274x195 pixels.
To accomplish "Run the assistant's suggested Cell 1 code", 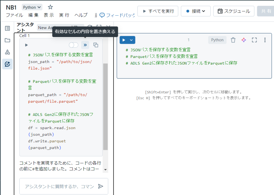I will tap(26, 45).
